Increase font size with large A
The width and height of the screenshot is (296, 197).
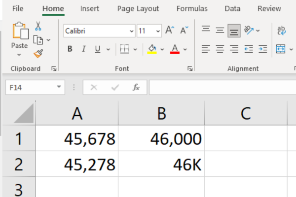click(170, 30)
